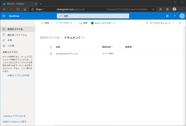Click the 20:18 (火曜日) modified time
Screen dimensions: 186x126
click(x=108, y=54)
